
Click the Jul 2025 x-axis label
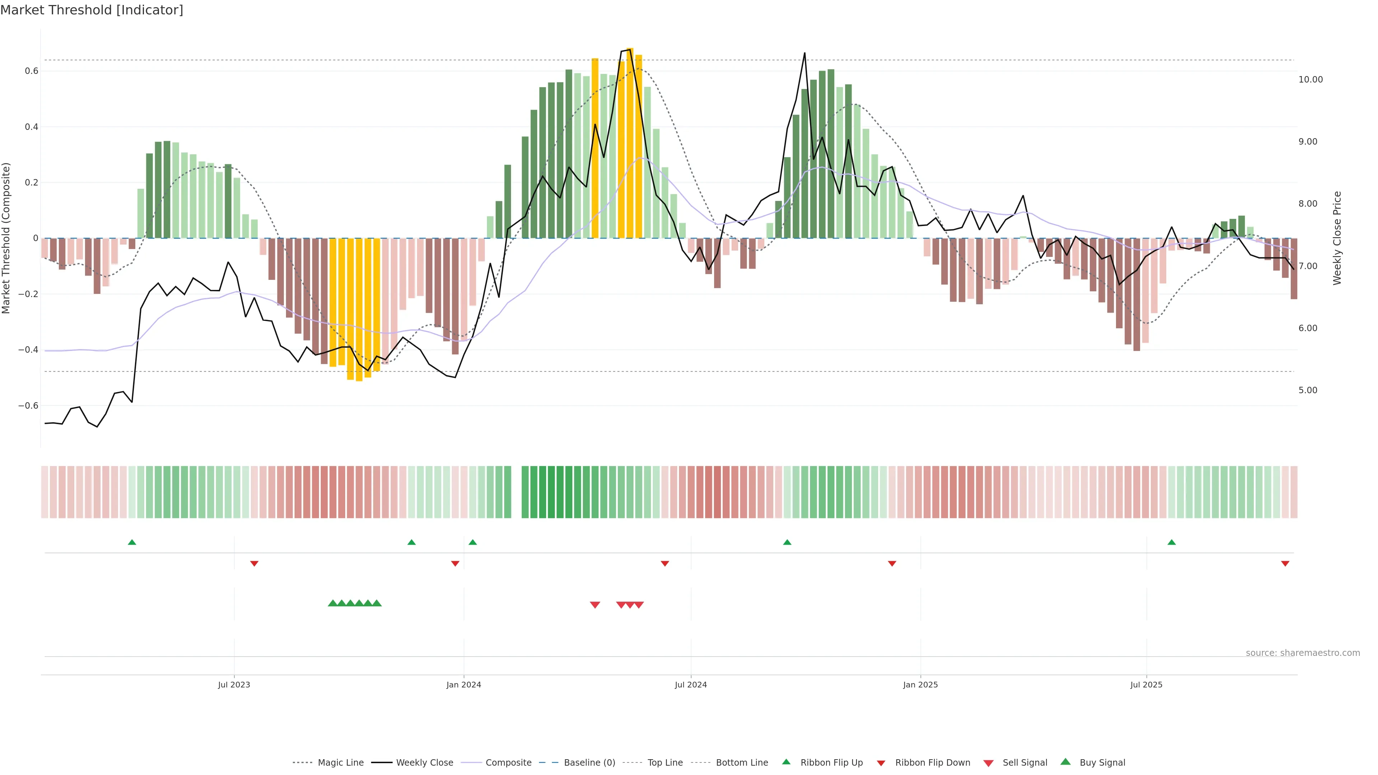point(1147,685)
